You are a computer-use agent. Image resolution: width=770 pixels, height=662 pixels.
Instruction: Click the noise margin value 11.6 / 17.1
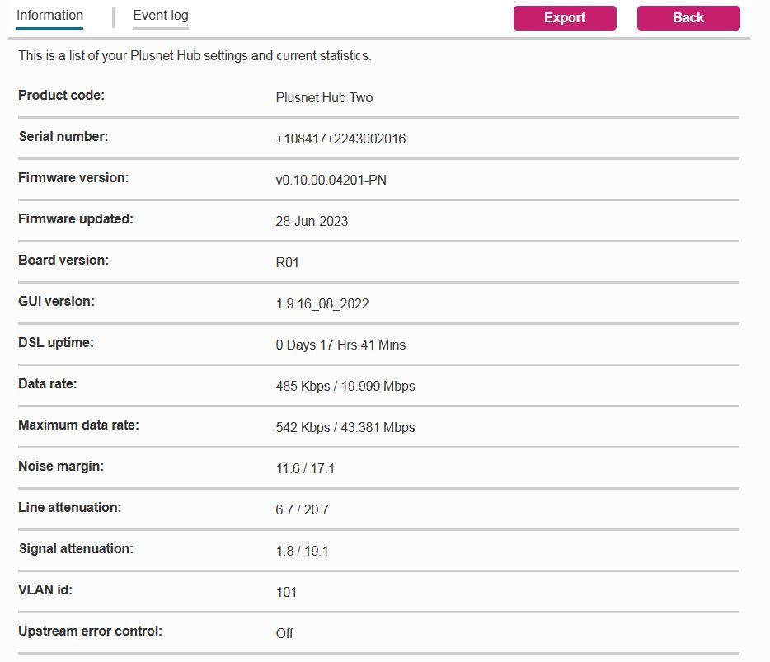click(x=305, y=468)
